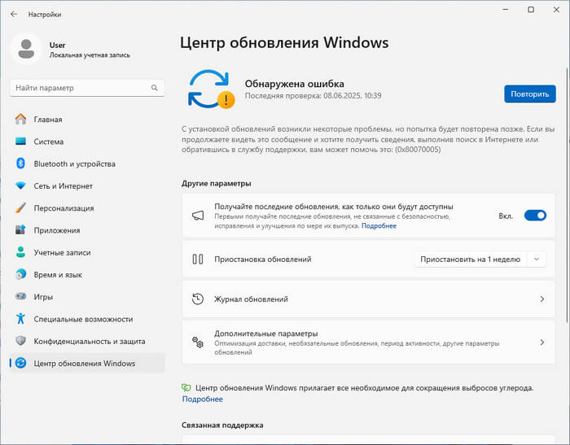Click the Персонализация brush icon
The width and height of the screenshot is (570, 445).
pos(21,207)
